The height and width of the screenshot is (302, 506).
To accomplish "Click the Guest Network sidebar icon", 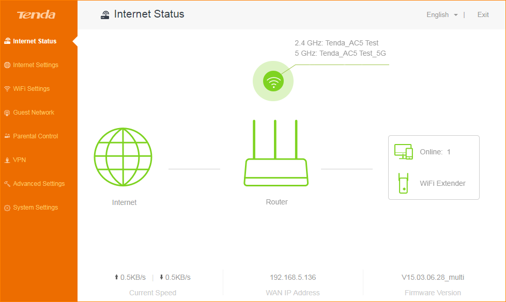I will click(7, 113).
